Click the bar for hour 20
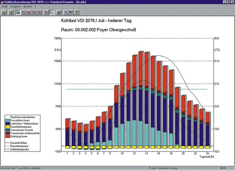This screenshot has height=171, width=235. (184, 122)
